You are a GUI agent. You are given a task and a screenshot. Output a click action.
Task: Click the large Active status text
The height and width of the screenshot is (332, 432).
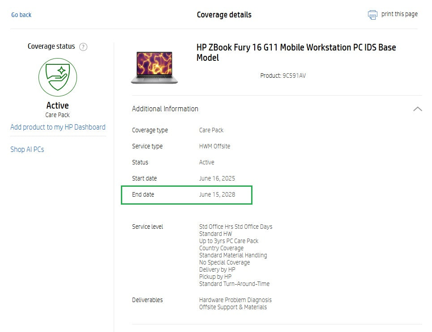tap(58, 105)
